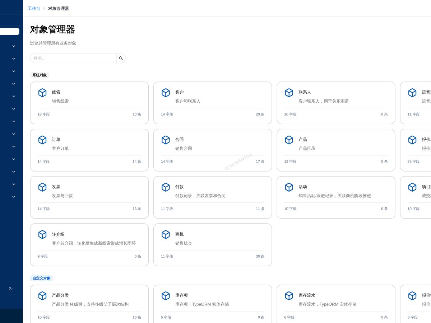This screenshot has width=431, height=323.
Task: Click the cube icon on the 产品 card
Action: point(289,140)
